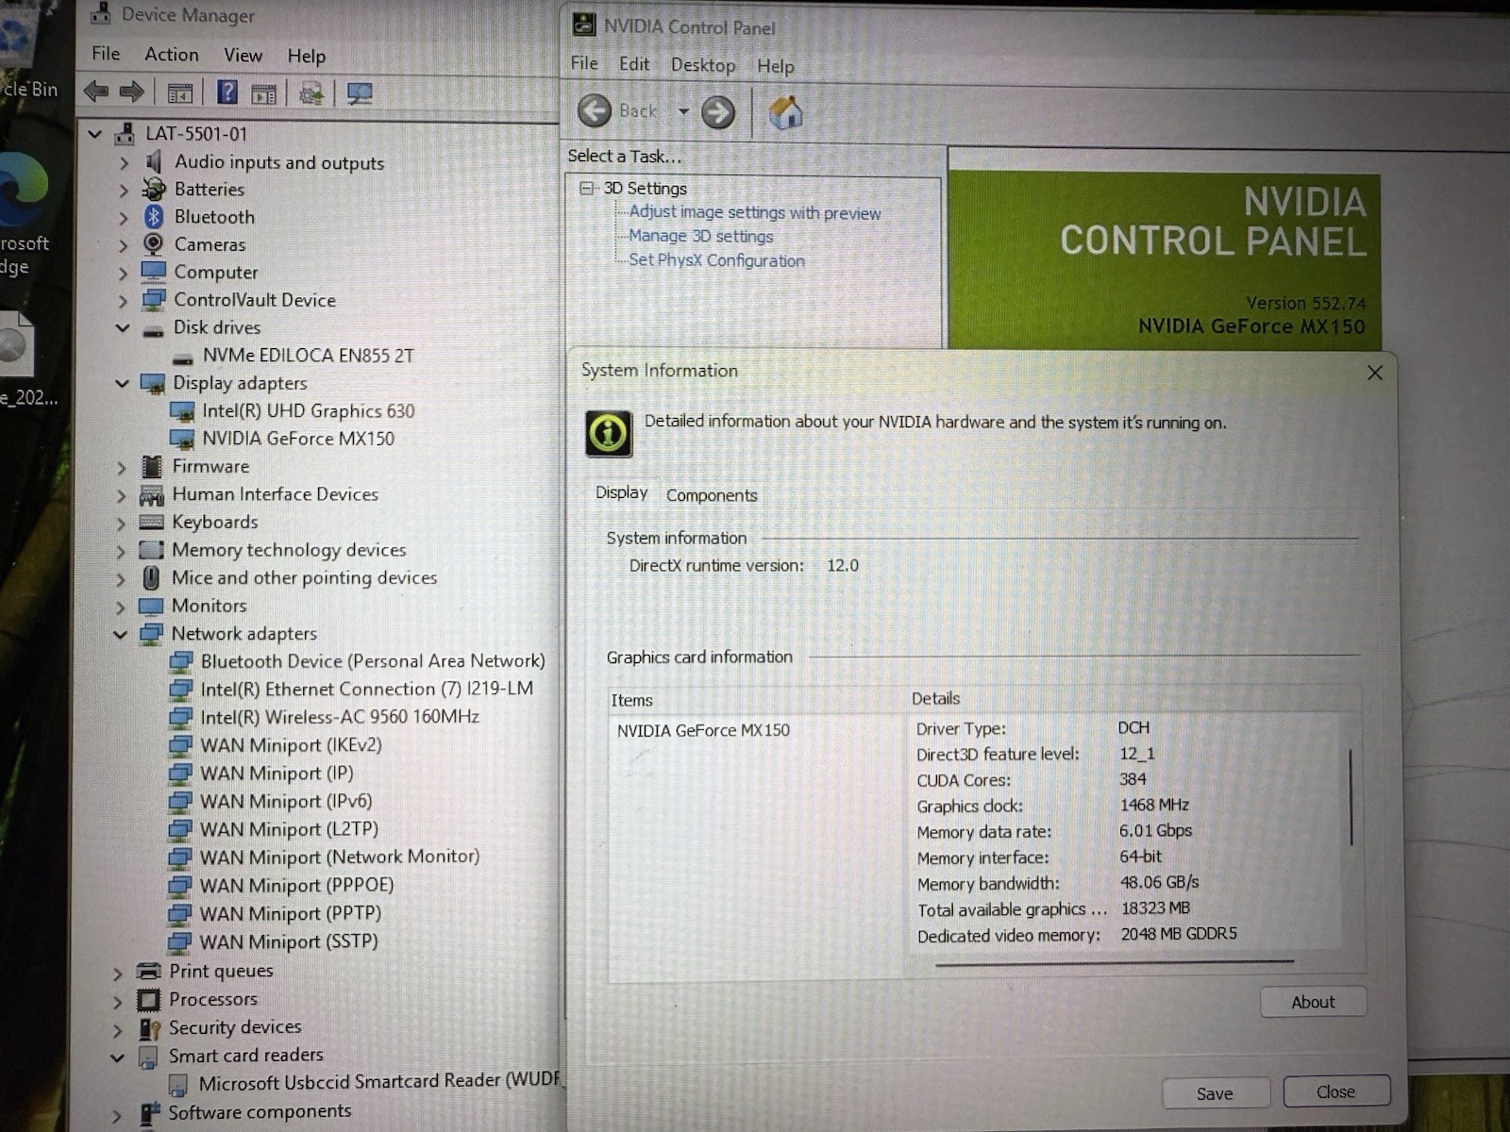Screen dimensions: 1510x1132
Task: Click the Keyboards category icon
Action: (151, 522)
